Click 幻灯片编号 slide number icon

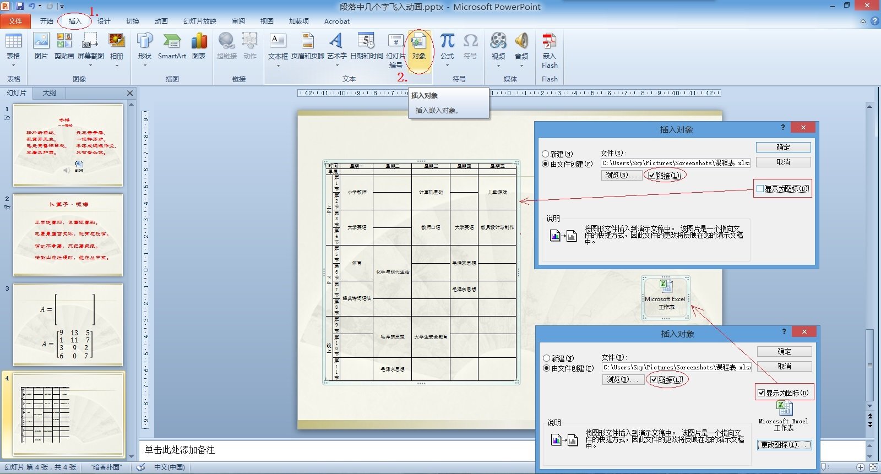tap(396, 41)
